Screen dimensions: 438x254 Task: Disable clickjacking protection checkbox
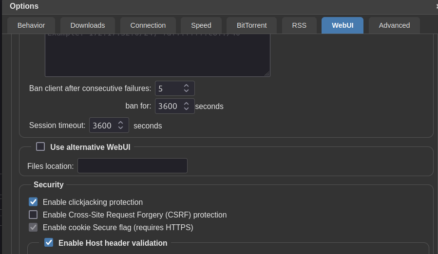click(x=33, y=202)
